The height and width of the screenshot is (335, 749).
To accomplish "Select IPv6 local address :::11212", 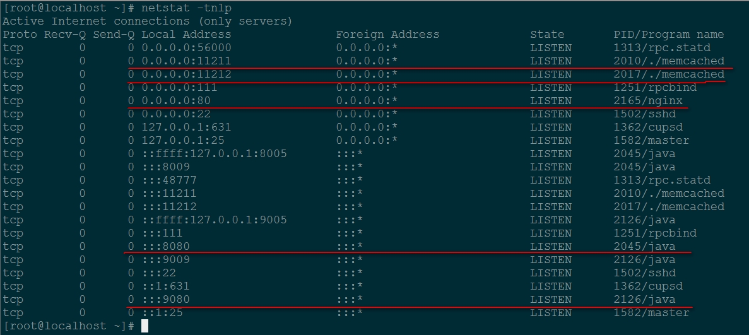I will [x=169, y=207].
